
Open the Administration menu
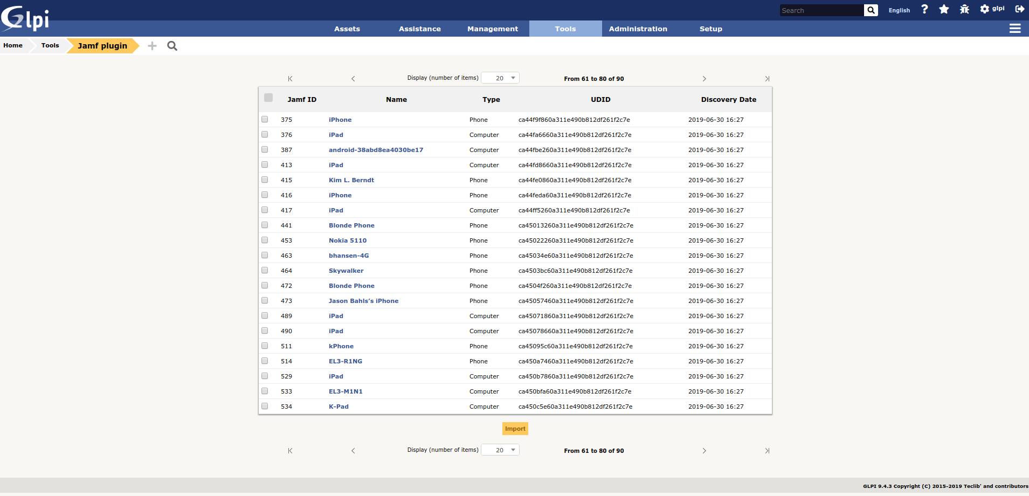coord(638,29)
